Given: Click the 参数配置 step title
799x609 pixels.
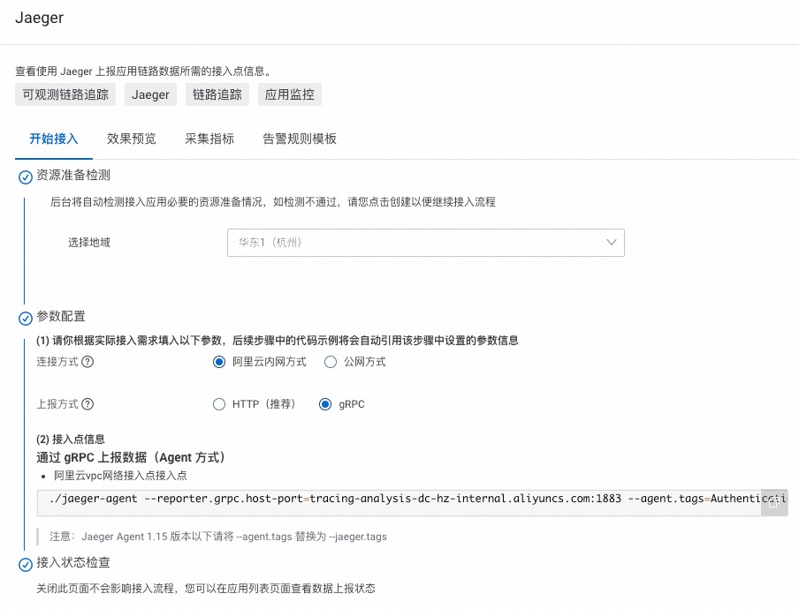Looking at the screenshot, I should click(x=61, y=316).
